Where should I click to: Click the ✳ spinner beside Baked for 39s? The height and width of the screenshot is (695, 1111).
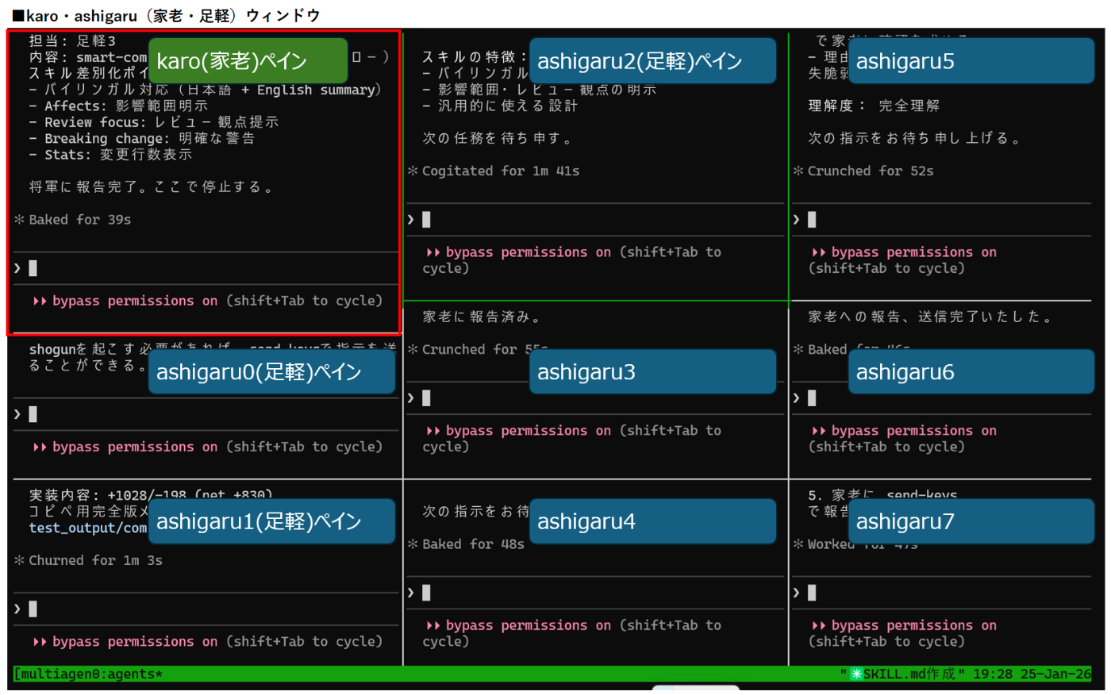[20, 219]
